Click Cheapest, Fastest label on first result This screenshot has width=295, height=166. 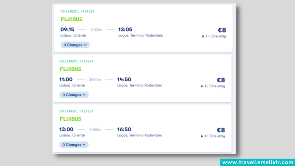click(77, 12)
